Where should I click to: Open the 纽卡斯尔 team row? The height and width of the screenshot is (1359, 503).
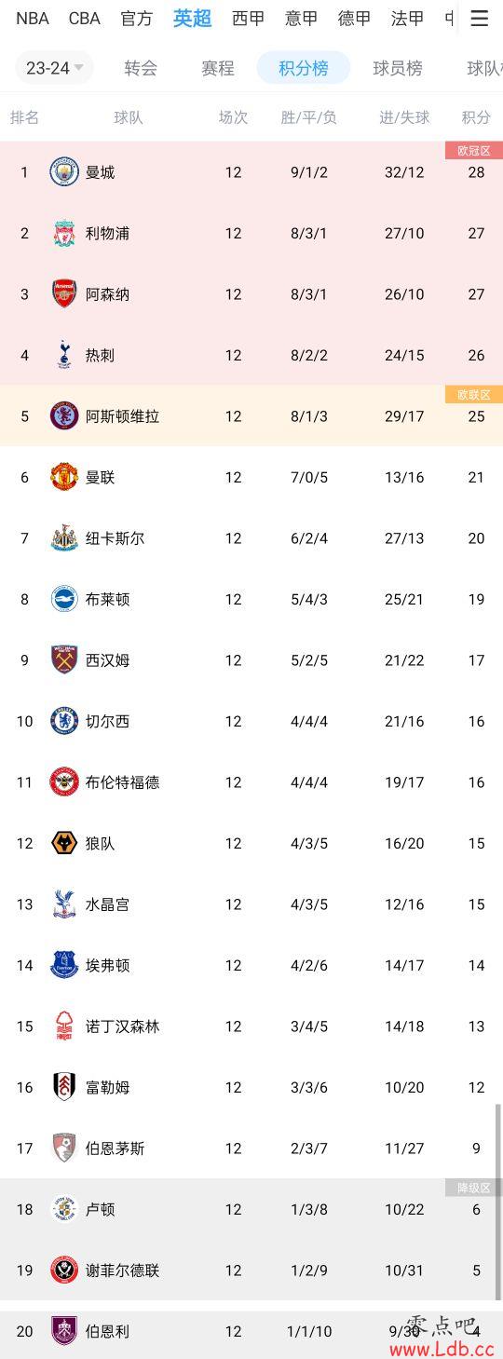tap(251, 538)
